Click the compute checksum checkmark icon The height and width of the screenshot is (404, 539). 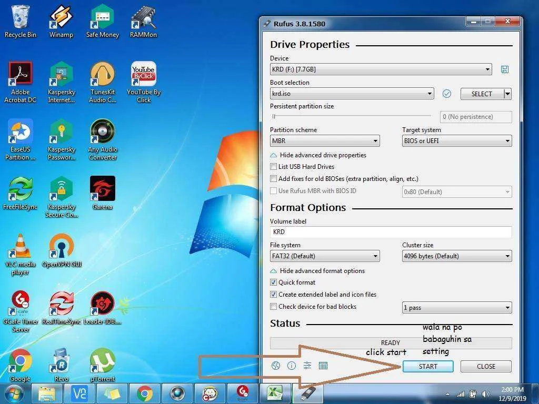tap(446, 94)
